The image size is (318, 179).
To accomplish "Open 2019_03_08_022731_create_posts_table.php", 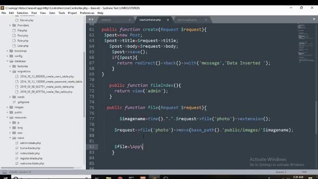I will click(x=47, y=87).
